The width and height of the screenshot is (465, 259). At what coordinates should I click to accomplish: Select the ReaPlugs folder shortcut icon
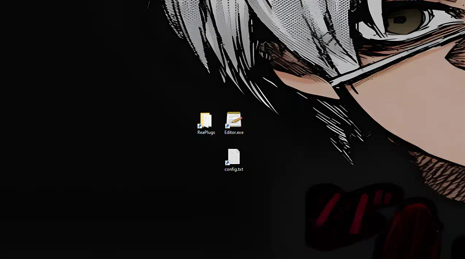(206, 120)
